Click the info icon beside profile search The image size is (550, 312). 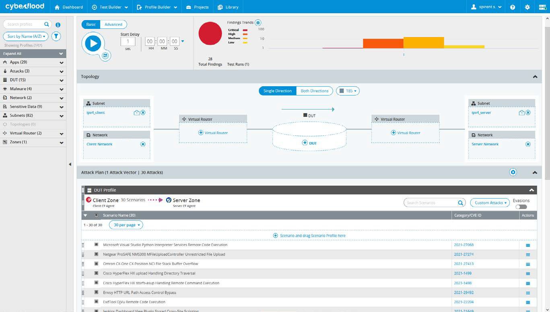point(58,25)
